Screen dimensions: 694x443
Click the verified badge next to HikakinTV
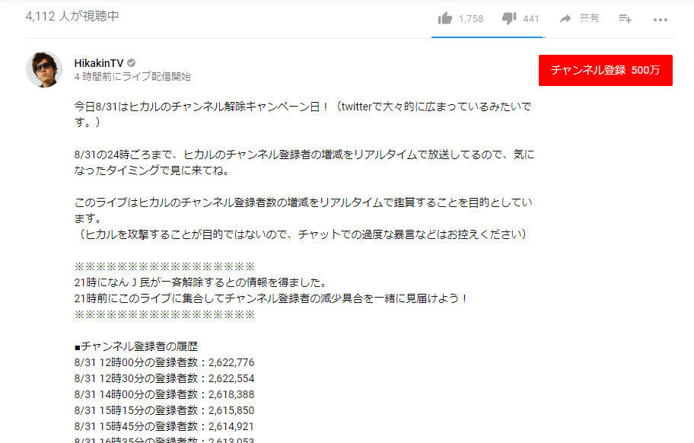pyautogui.click(x=132, y=63)
